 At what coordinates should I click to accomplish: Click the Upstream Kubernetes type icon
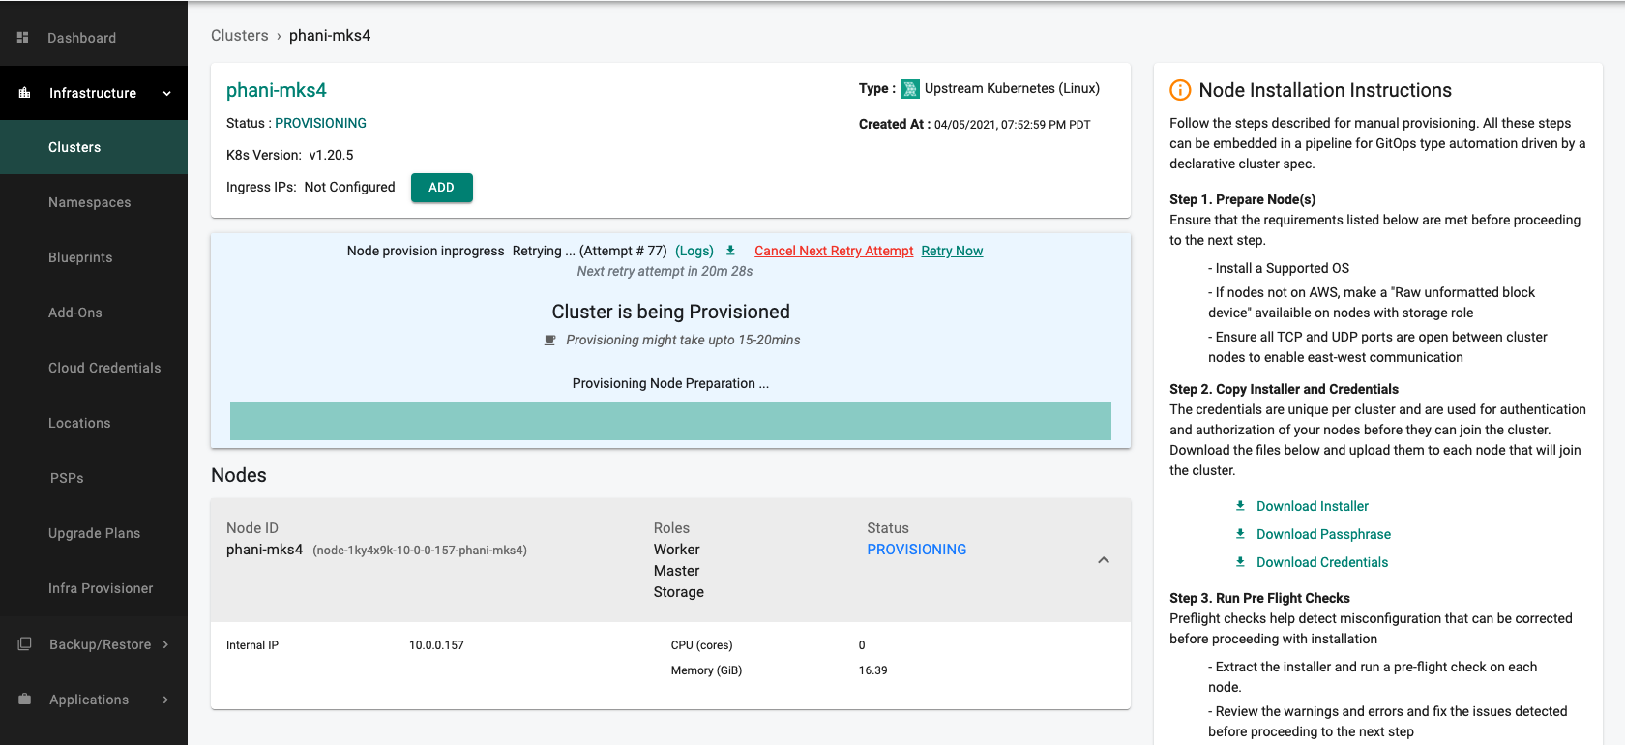(910, 89)
